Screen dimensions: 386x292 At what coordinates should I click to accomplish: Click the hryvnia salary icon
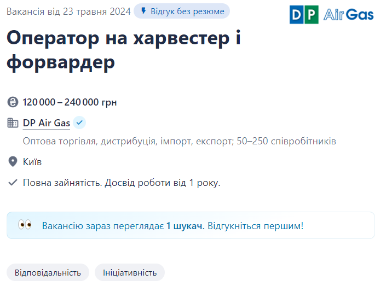click(x=13, y=102)
